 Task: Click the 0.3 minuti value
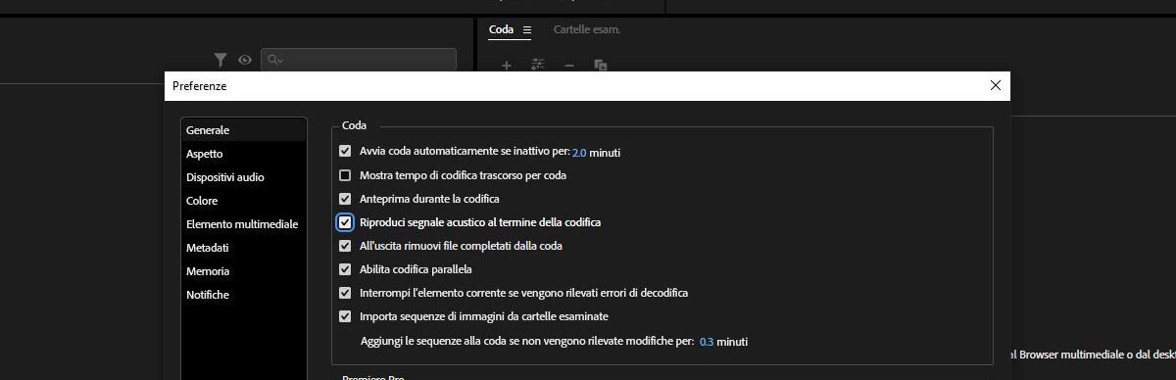pos(707,342)
